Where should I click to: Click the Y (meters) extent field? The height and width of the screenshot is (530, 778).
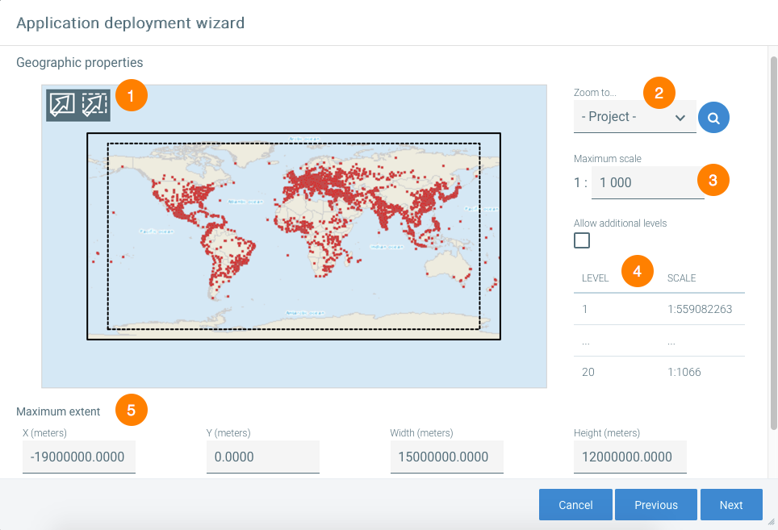click(262, 457)
